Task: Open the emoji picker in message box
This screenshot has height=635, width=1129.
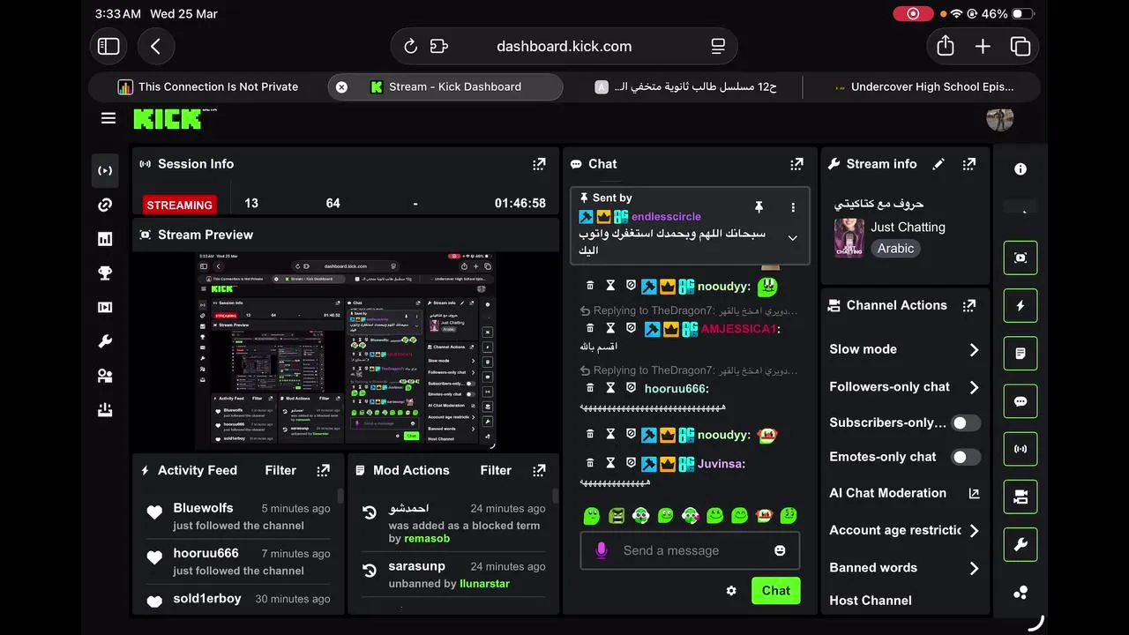Action: (780, 550)
